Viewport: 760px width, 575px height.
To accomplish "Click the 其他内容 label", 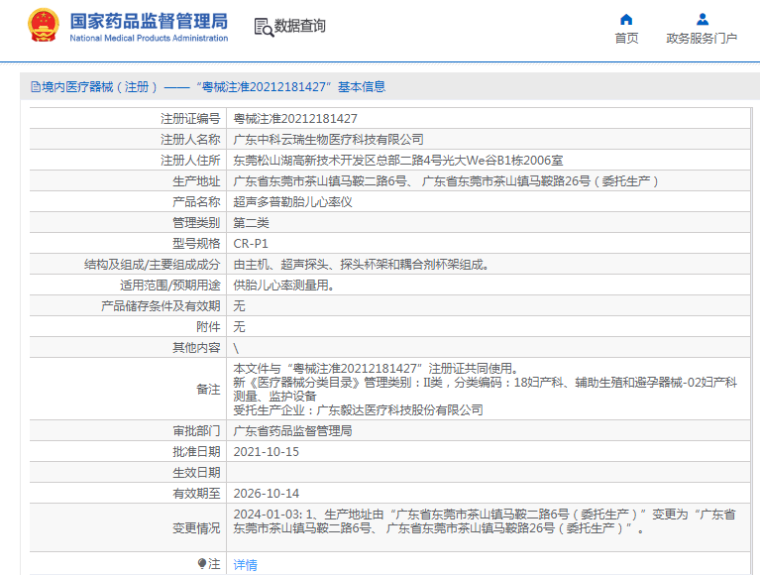I will coord(196,348).
